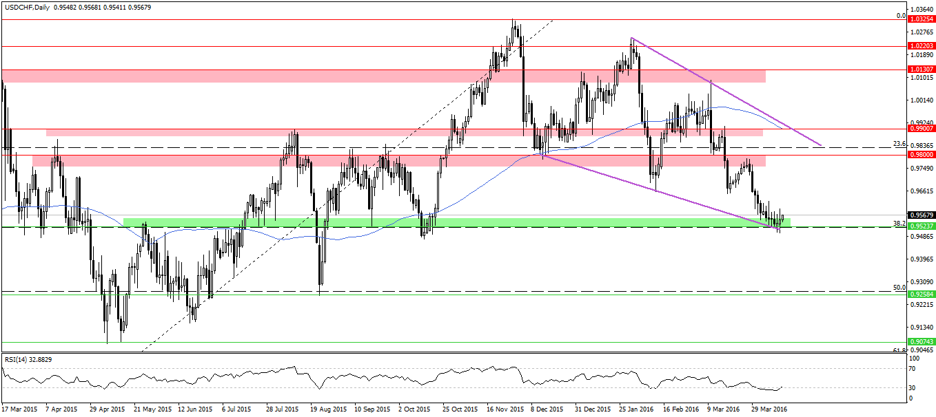The height and width of the screenshot is (417, 936).
Task: Select the 0.99007 red price label
Action: point(920,129)
